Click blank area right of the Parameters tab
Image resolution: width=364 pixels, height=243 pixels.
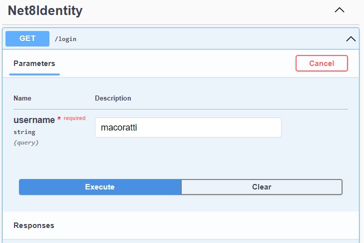(175, 63)
